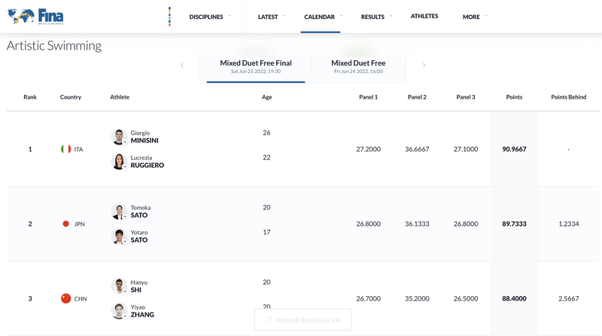Open Giorgio Minisini's athlete photo

[119, 136]
